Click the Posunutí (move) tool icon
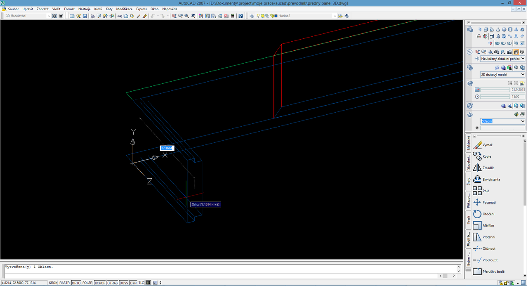Image resolution: width=528 pixels, height=286 pixels. (477, 203)
